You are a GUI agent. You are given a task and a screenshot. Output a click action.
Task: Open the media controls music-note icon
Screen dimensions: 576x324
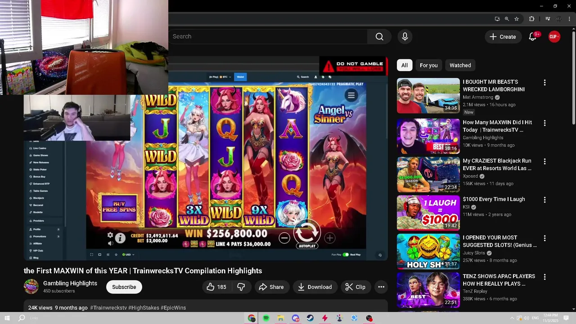coord(547,19)
